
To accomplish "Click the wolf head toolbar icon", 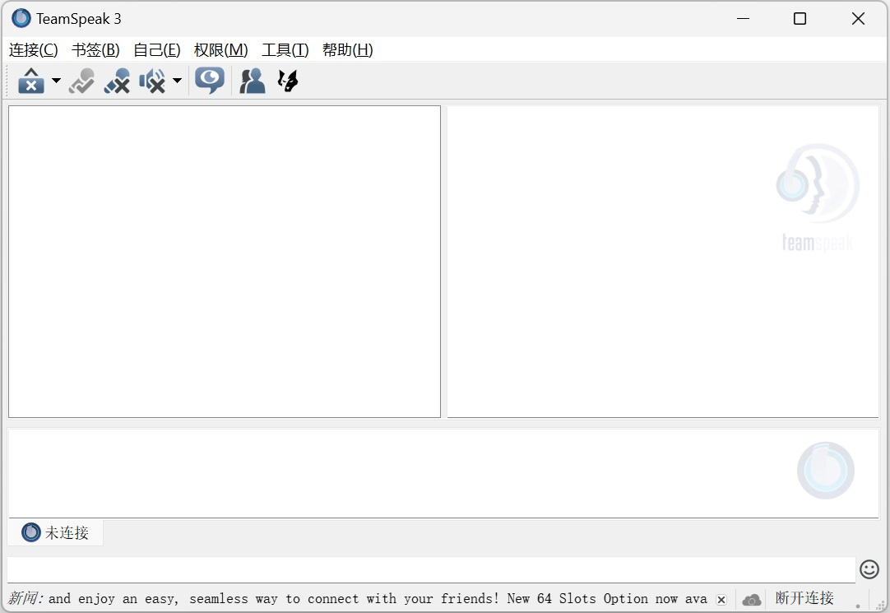I will (288, 81).
